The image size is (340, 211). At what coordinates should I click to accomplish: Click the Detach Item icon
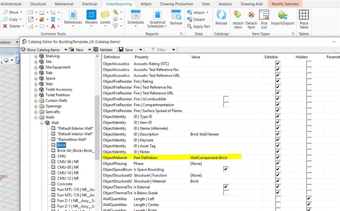pyautogui.click(x=251, y=15)
